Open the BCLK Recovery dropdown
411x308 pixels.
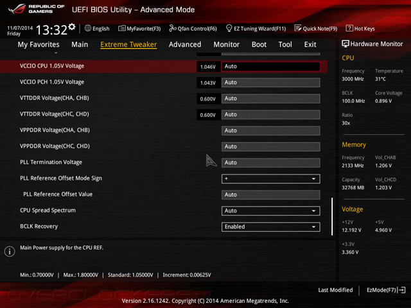[x=270, y=227]
